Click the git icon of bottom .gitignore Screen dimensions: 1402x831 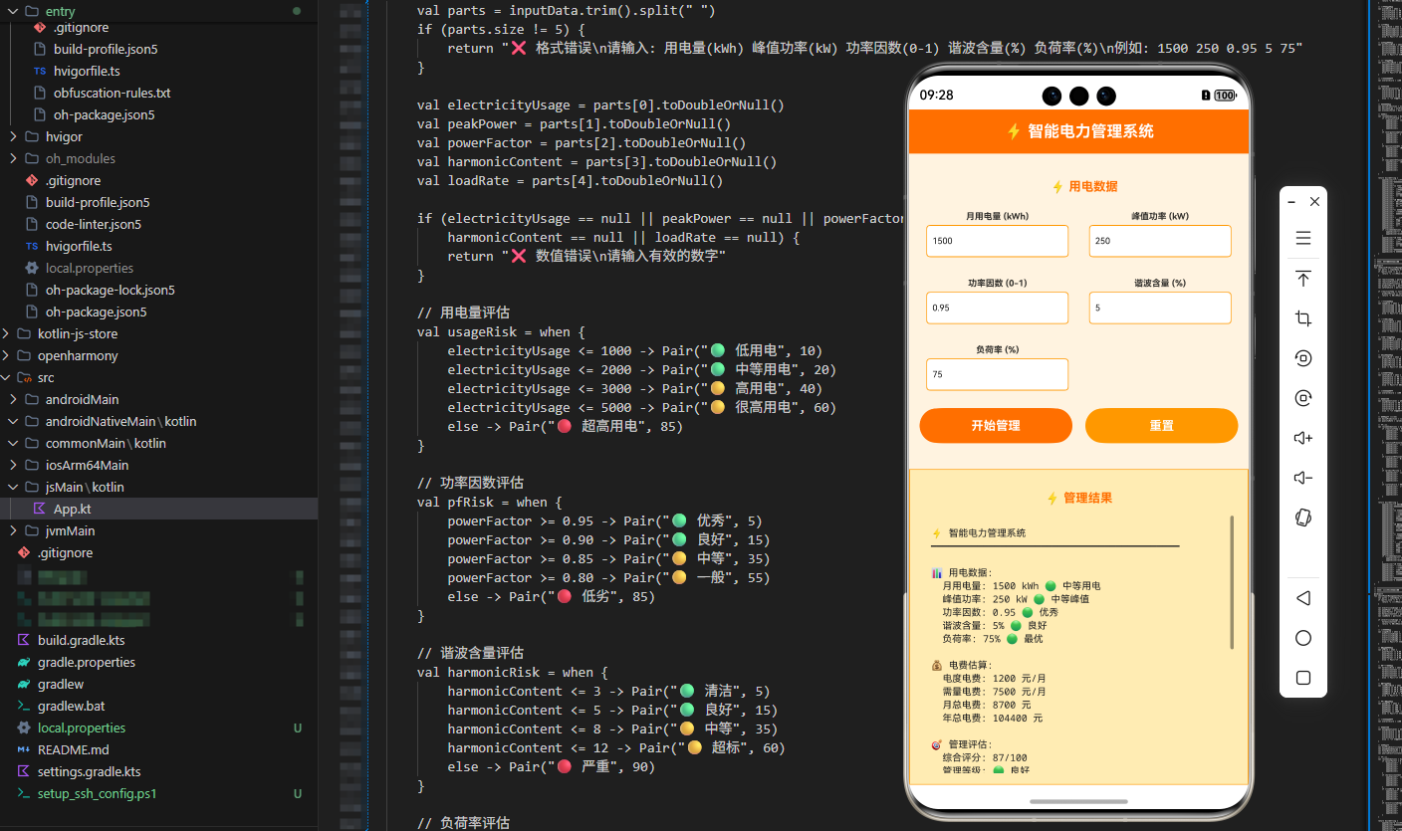click(24, 552)
